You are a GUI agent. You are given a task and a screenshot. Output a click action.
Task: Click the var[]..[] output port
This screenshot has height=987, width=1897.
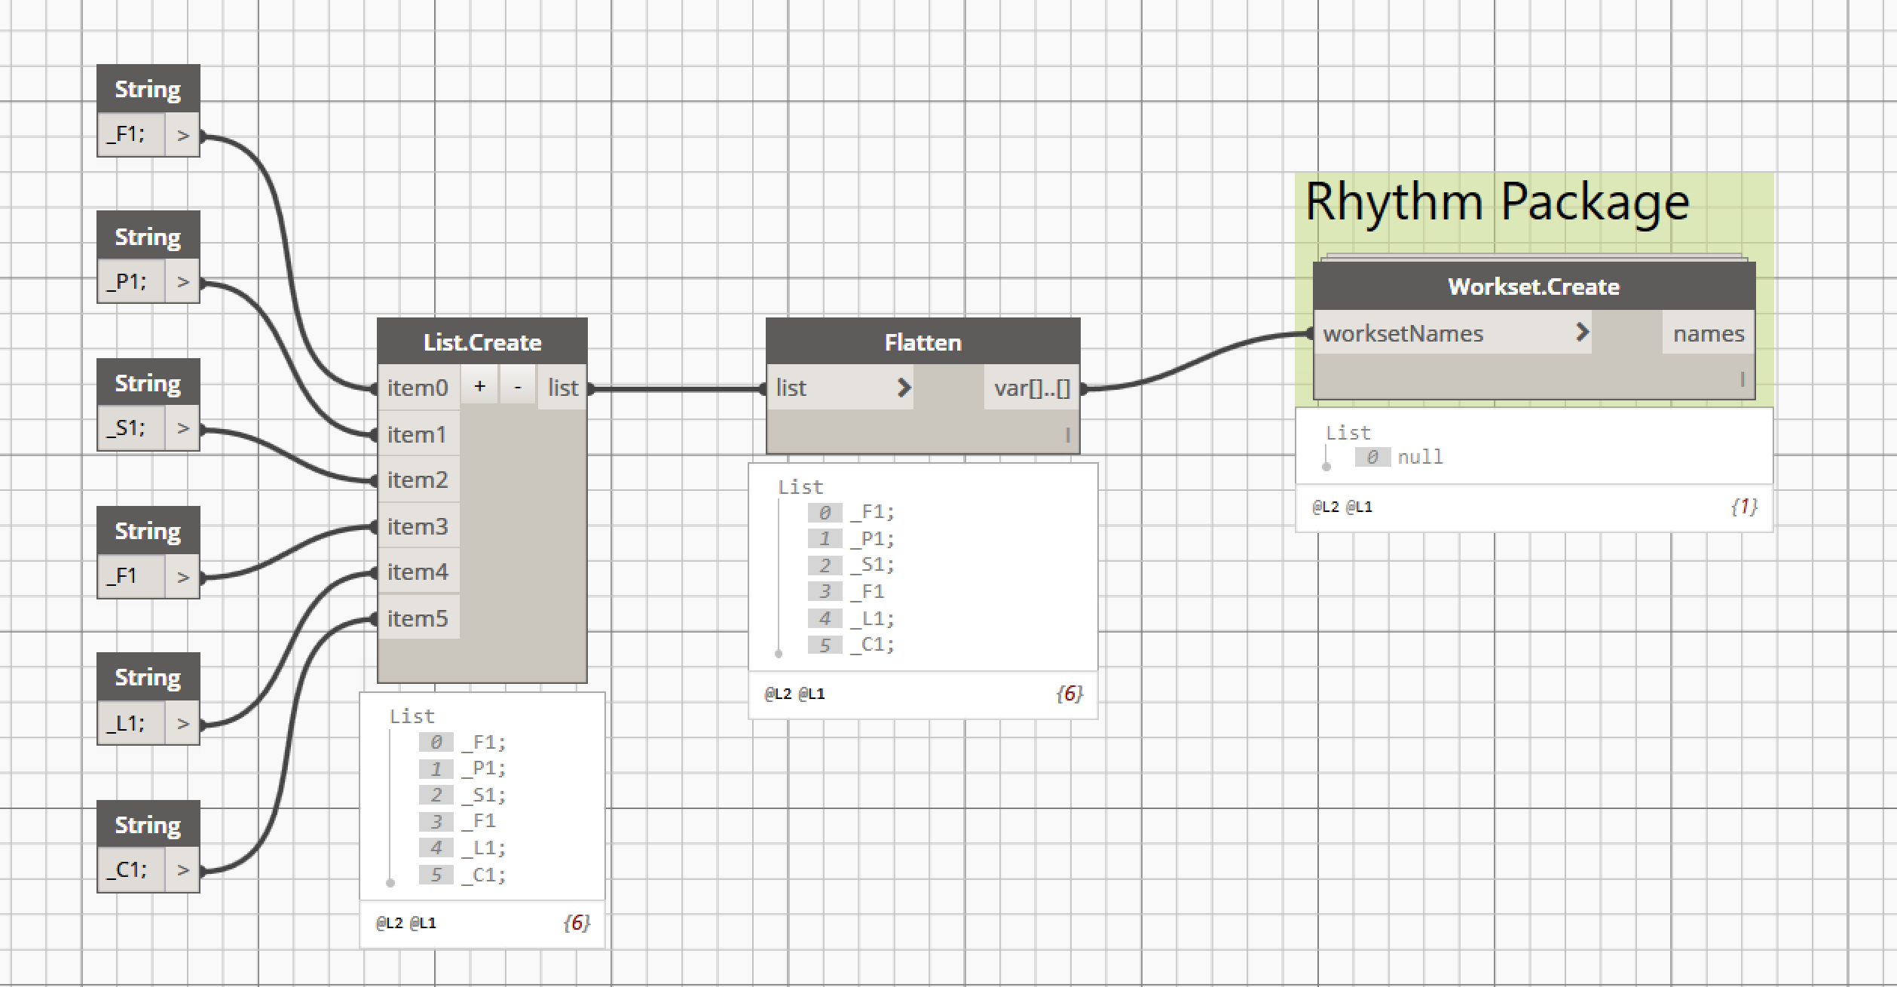coord(1031,388)
